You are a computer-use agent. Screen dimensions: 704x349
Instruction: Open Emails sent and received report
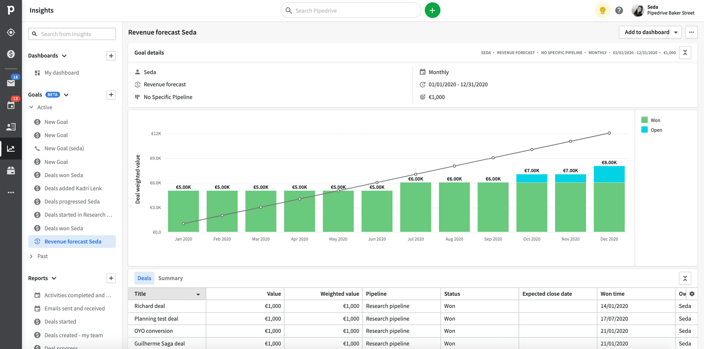pyautogui.click(x=74, y=308)
